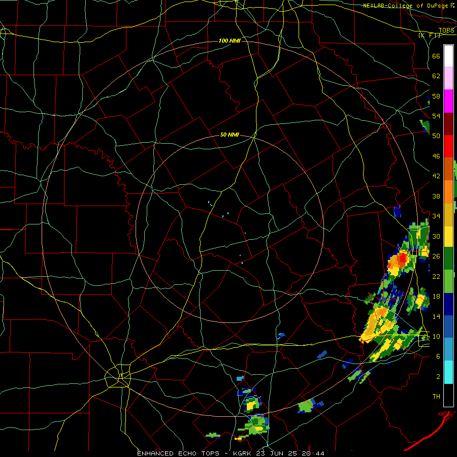Click the legend value 2
Image resolution: width=457 pixels, height=457 pixels.
(x=438, y=377)
